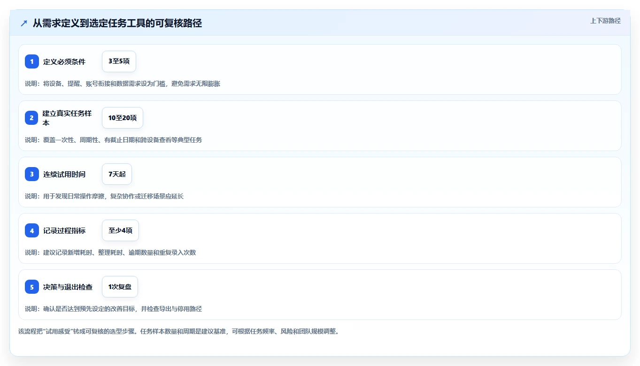Click the step number 3 badge
This screenshot has height=366, width=640.
pyautogui.click(x=32, y=174)
